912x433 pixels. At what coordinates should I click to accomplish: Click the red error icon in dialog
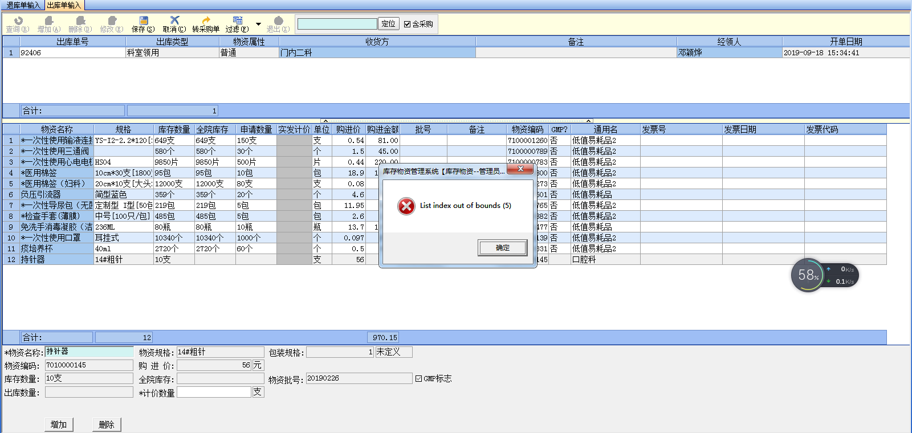406,206
